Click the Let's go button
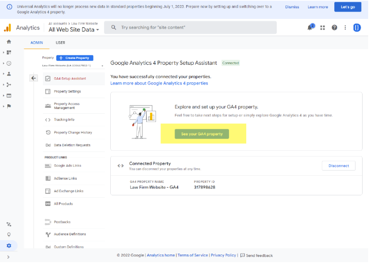369x264 pixels. 348,7
